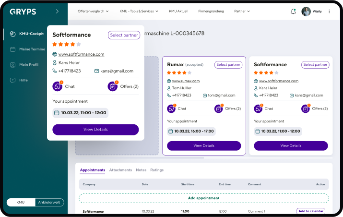Click the Hilfe help icon in sidebar
This screenshot has height=217, width=343.
[x=13, y=80]
